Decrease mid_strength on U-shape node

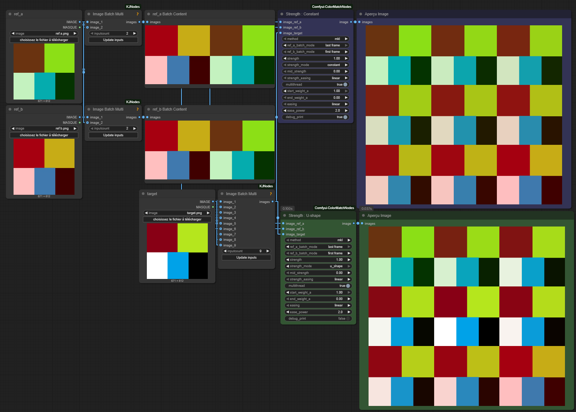(x=288, y=273)
